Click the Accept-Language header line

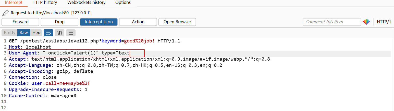[x=116, y=65]
